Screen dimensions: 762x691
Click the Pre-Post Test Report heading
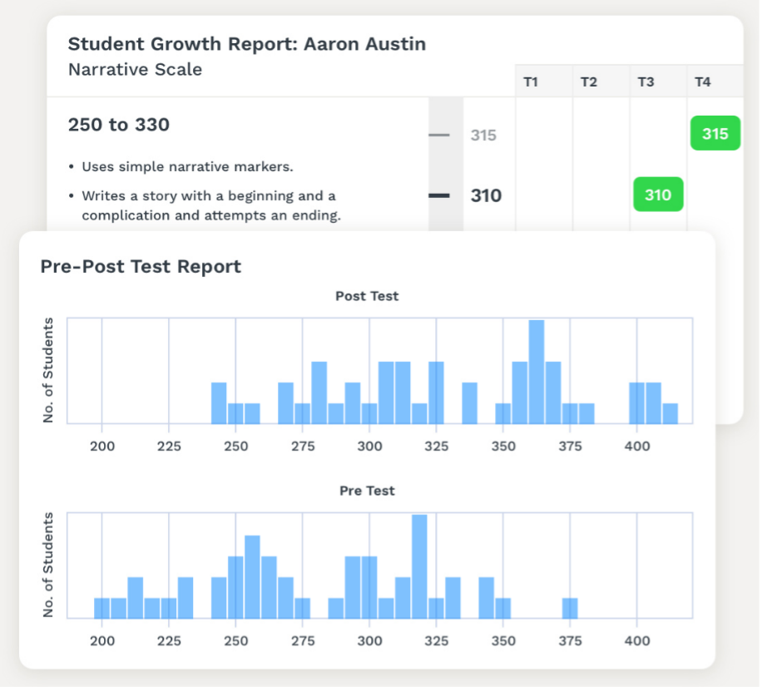click(140, 266)
